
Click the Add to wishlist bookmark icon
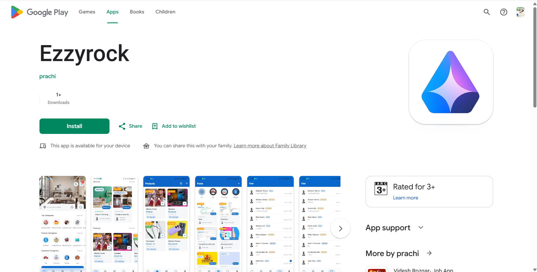pos(155,126)
